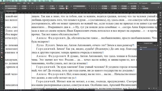The height and width of the screenshot is (91, 162).
Task: Switch to the Paragraph Styles tab
Action: click(x=148, y=43)
